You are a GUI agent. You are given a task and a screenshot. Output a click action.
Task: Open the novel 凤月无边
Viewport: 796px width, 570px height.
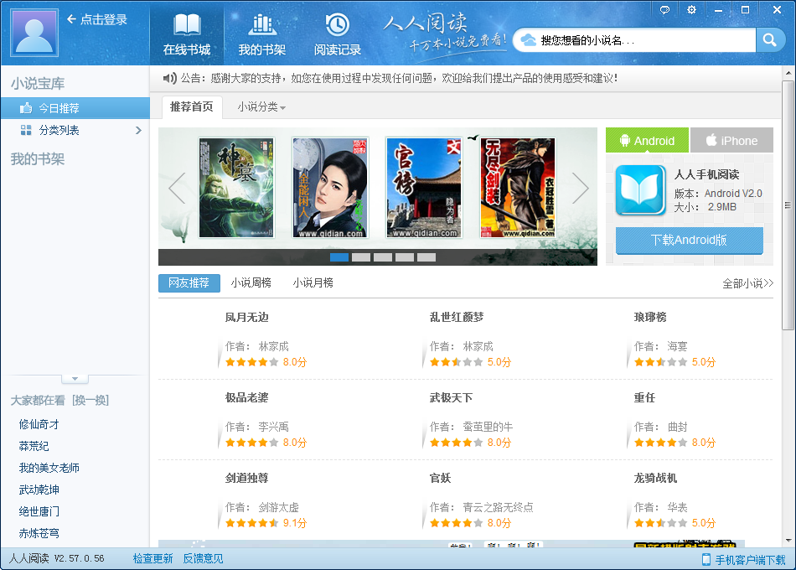(x=246, y=317)
